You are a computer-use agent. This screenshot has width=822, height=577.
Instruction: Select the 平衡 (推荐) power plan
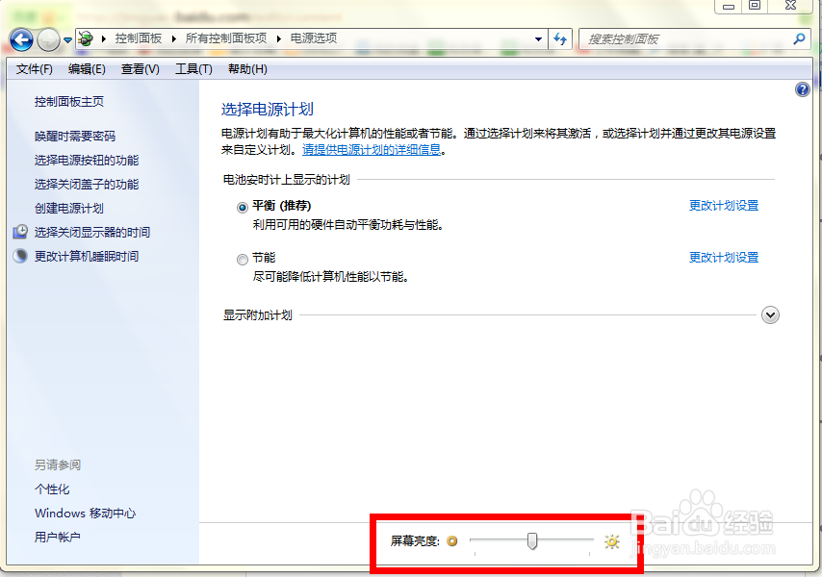243,208
